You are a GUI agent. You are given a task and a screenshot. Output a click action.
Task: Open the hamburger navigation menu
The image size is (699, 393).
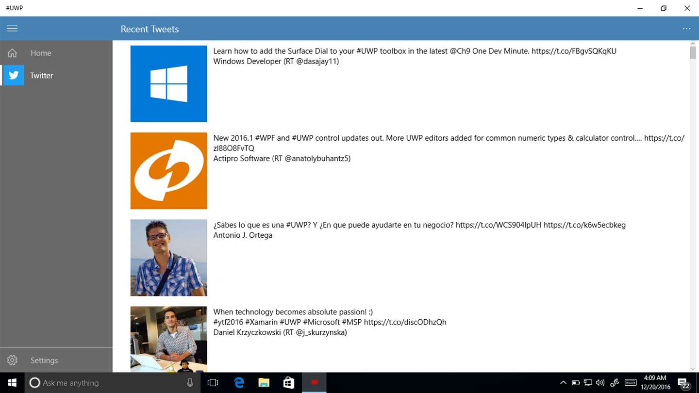point(12,29)
